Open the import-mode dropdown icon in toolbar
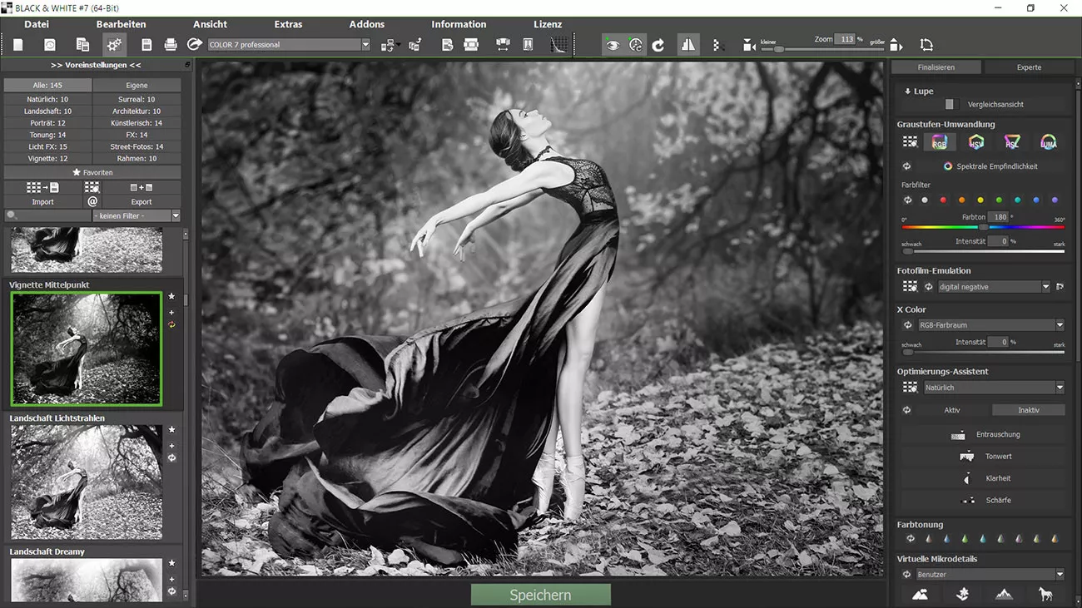Image resolution: width=1082 pixels, height=608 pixels. 389,46
